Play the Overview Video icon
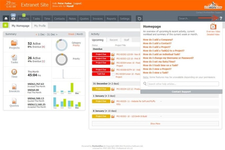The height and width of the screenshot is (150, 225). [213, 26]
